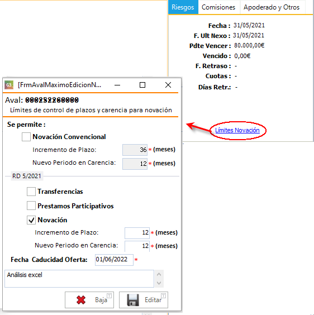Click the red X Baja icon
The image size is (314, 315).
click(x=81, y=300)
